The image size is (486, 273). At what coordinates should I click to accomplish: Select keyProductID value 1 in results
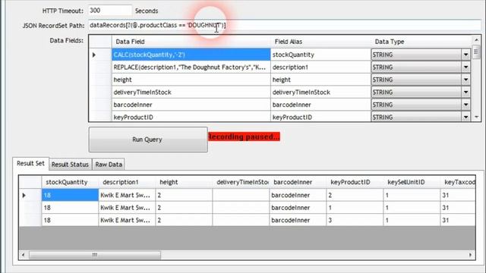355,208
